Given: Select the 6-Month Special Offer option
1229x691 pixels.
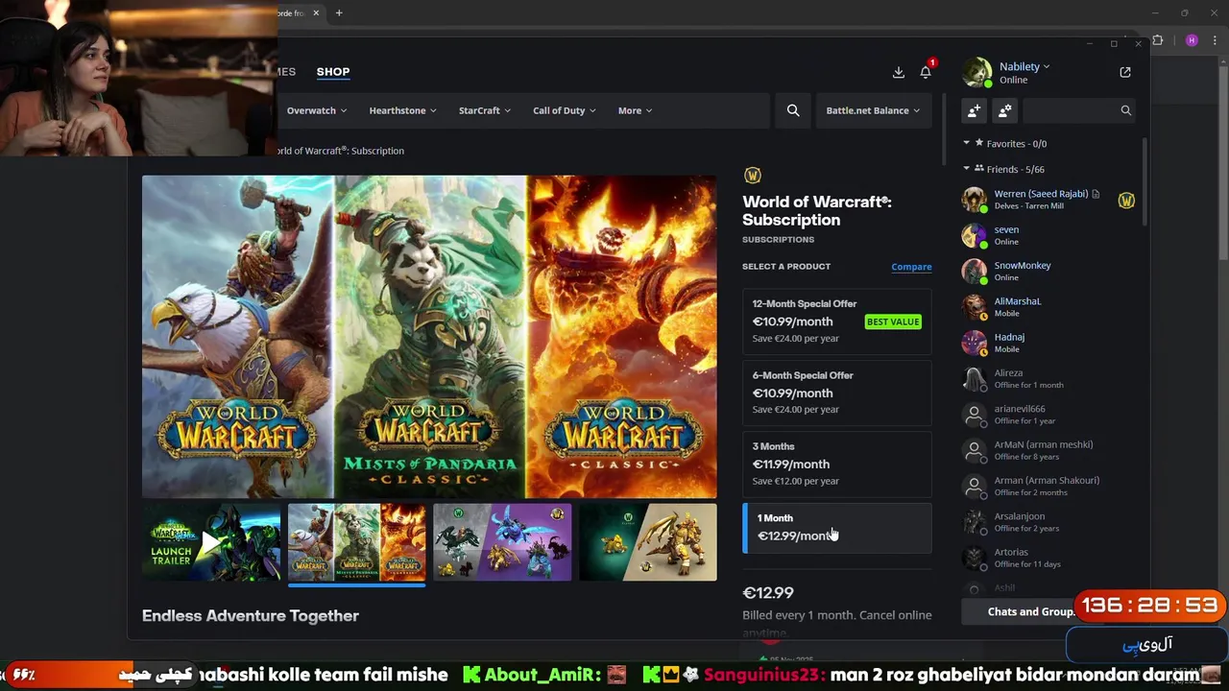Looking at the screenshot, I should pyautogui.click(x=837, y=392).
